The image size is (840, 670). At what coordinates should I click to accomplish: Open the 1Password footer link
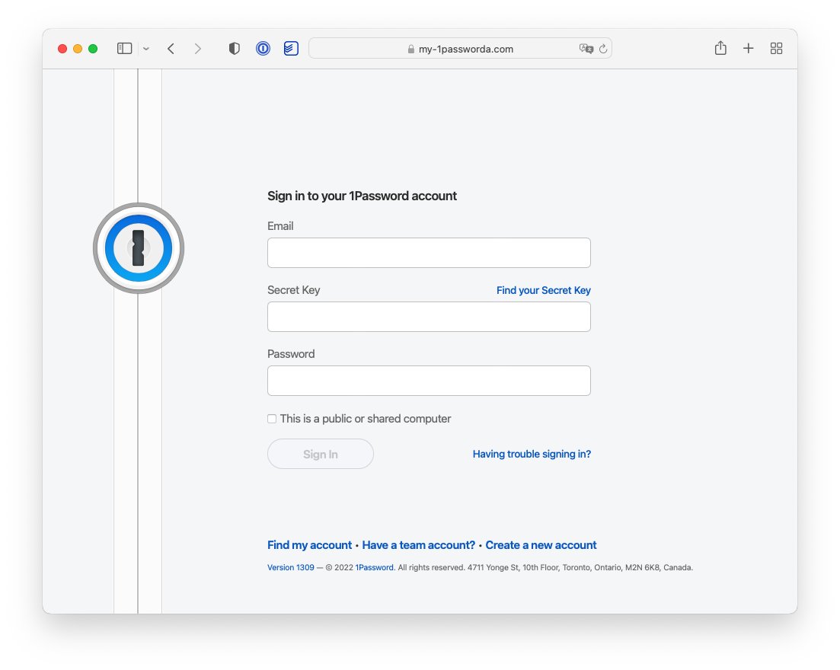click(x=375, y=568)
